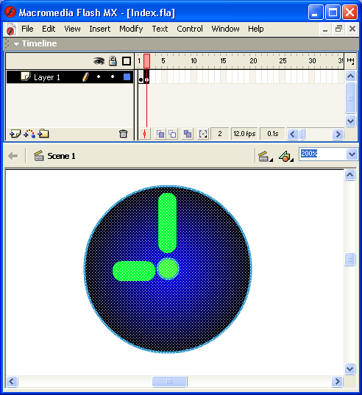Image resolution: width=362 pixels, height=395 pixels.
Task: Enable Onion Skin
Action: 160,134
